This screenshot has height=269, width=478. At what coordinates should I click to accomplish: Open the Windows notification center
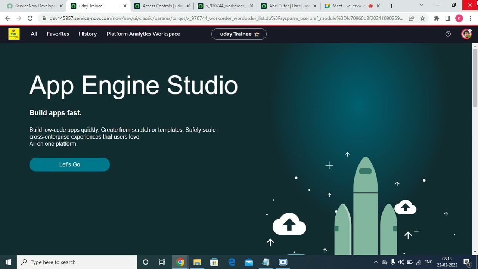coord(467,262)
